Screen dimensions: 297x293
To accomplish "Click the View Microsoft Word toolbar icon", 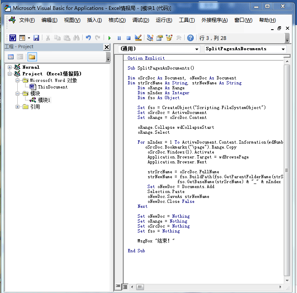I will [13, 38].
